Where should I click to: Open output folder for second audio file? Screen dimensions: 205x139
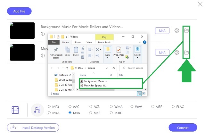point(186,53)
